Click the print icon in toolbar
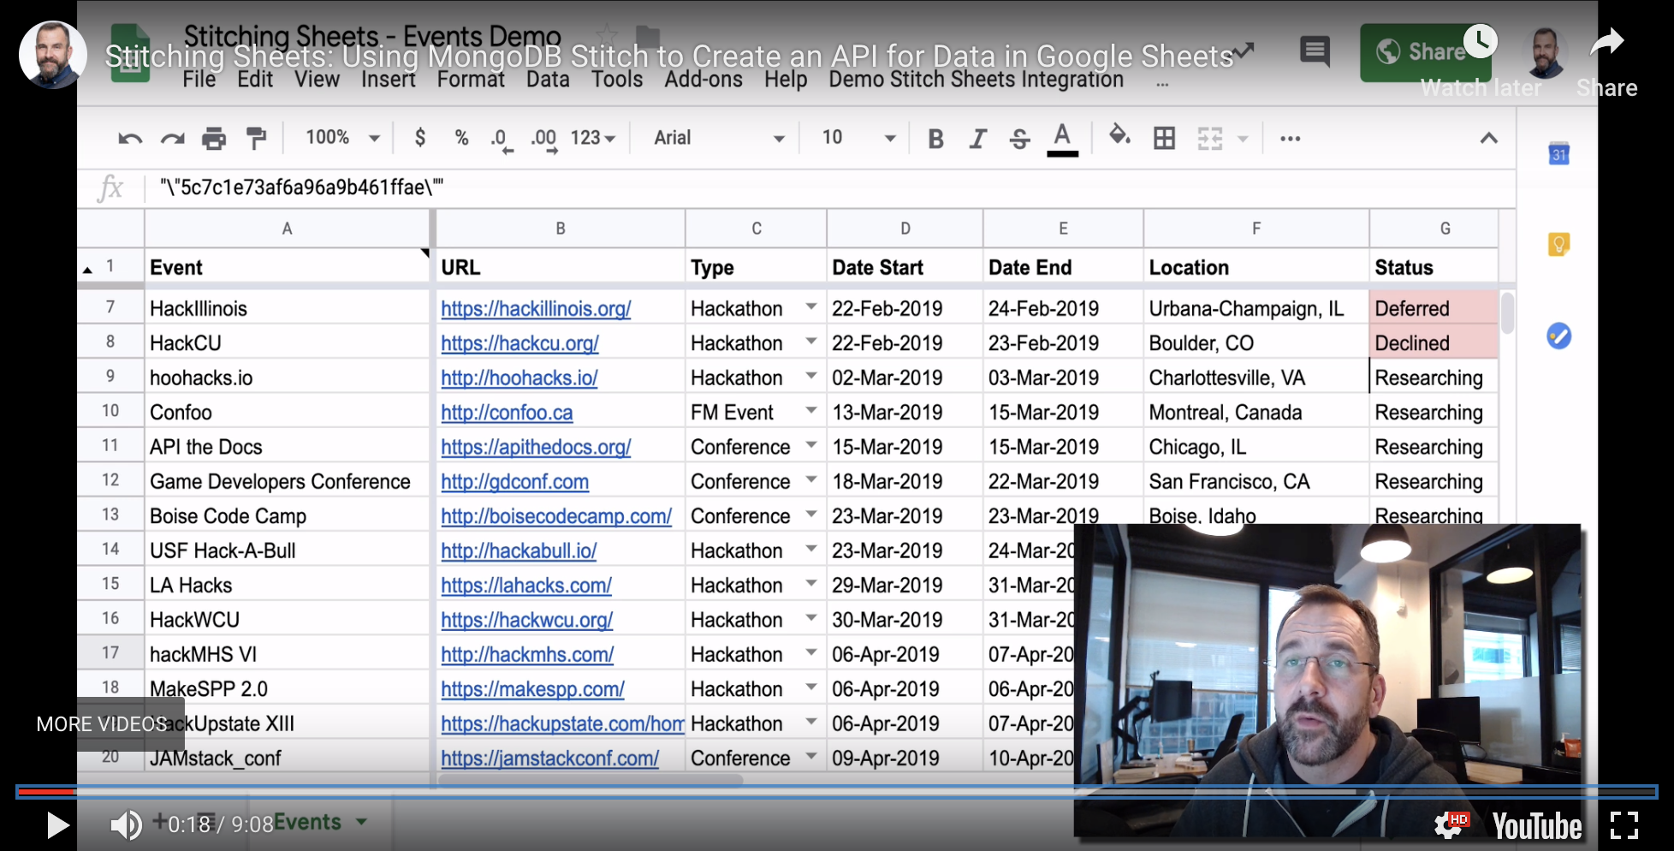1674x851 pixels. click(x=214, y=139)
